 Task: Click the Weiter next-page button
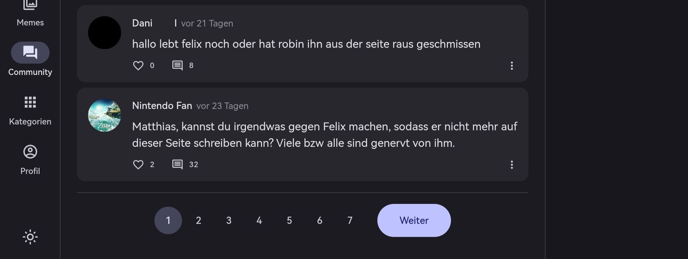click(414, 220)
